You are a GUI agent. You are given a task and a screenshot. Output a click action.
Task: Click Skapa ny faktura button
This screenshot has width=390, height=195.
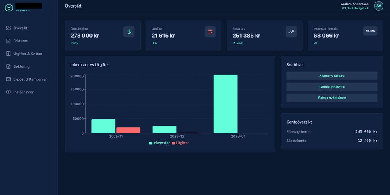[332, 76]
